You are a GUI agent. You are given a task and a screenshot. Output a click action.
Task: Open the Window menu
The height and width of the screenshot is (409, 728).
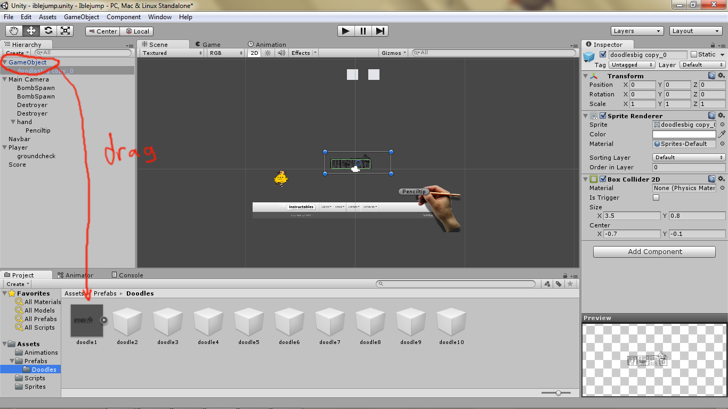[x=160, y=17]
